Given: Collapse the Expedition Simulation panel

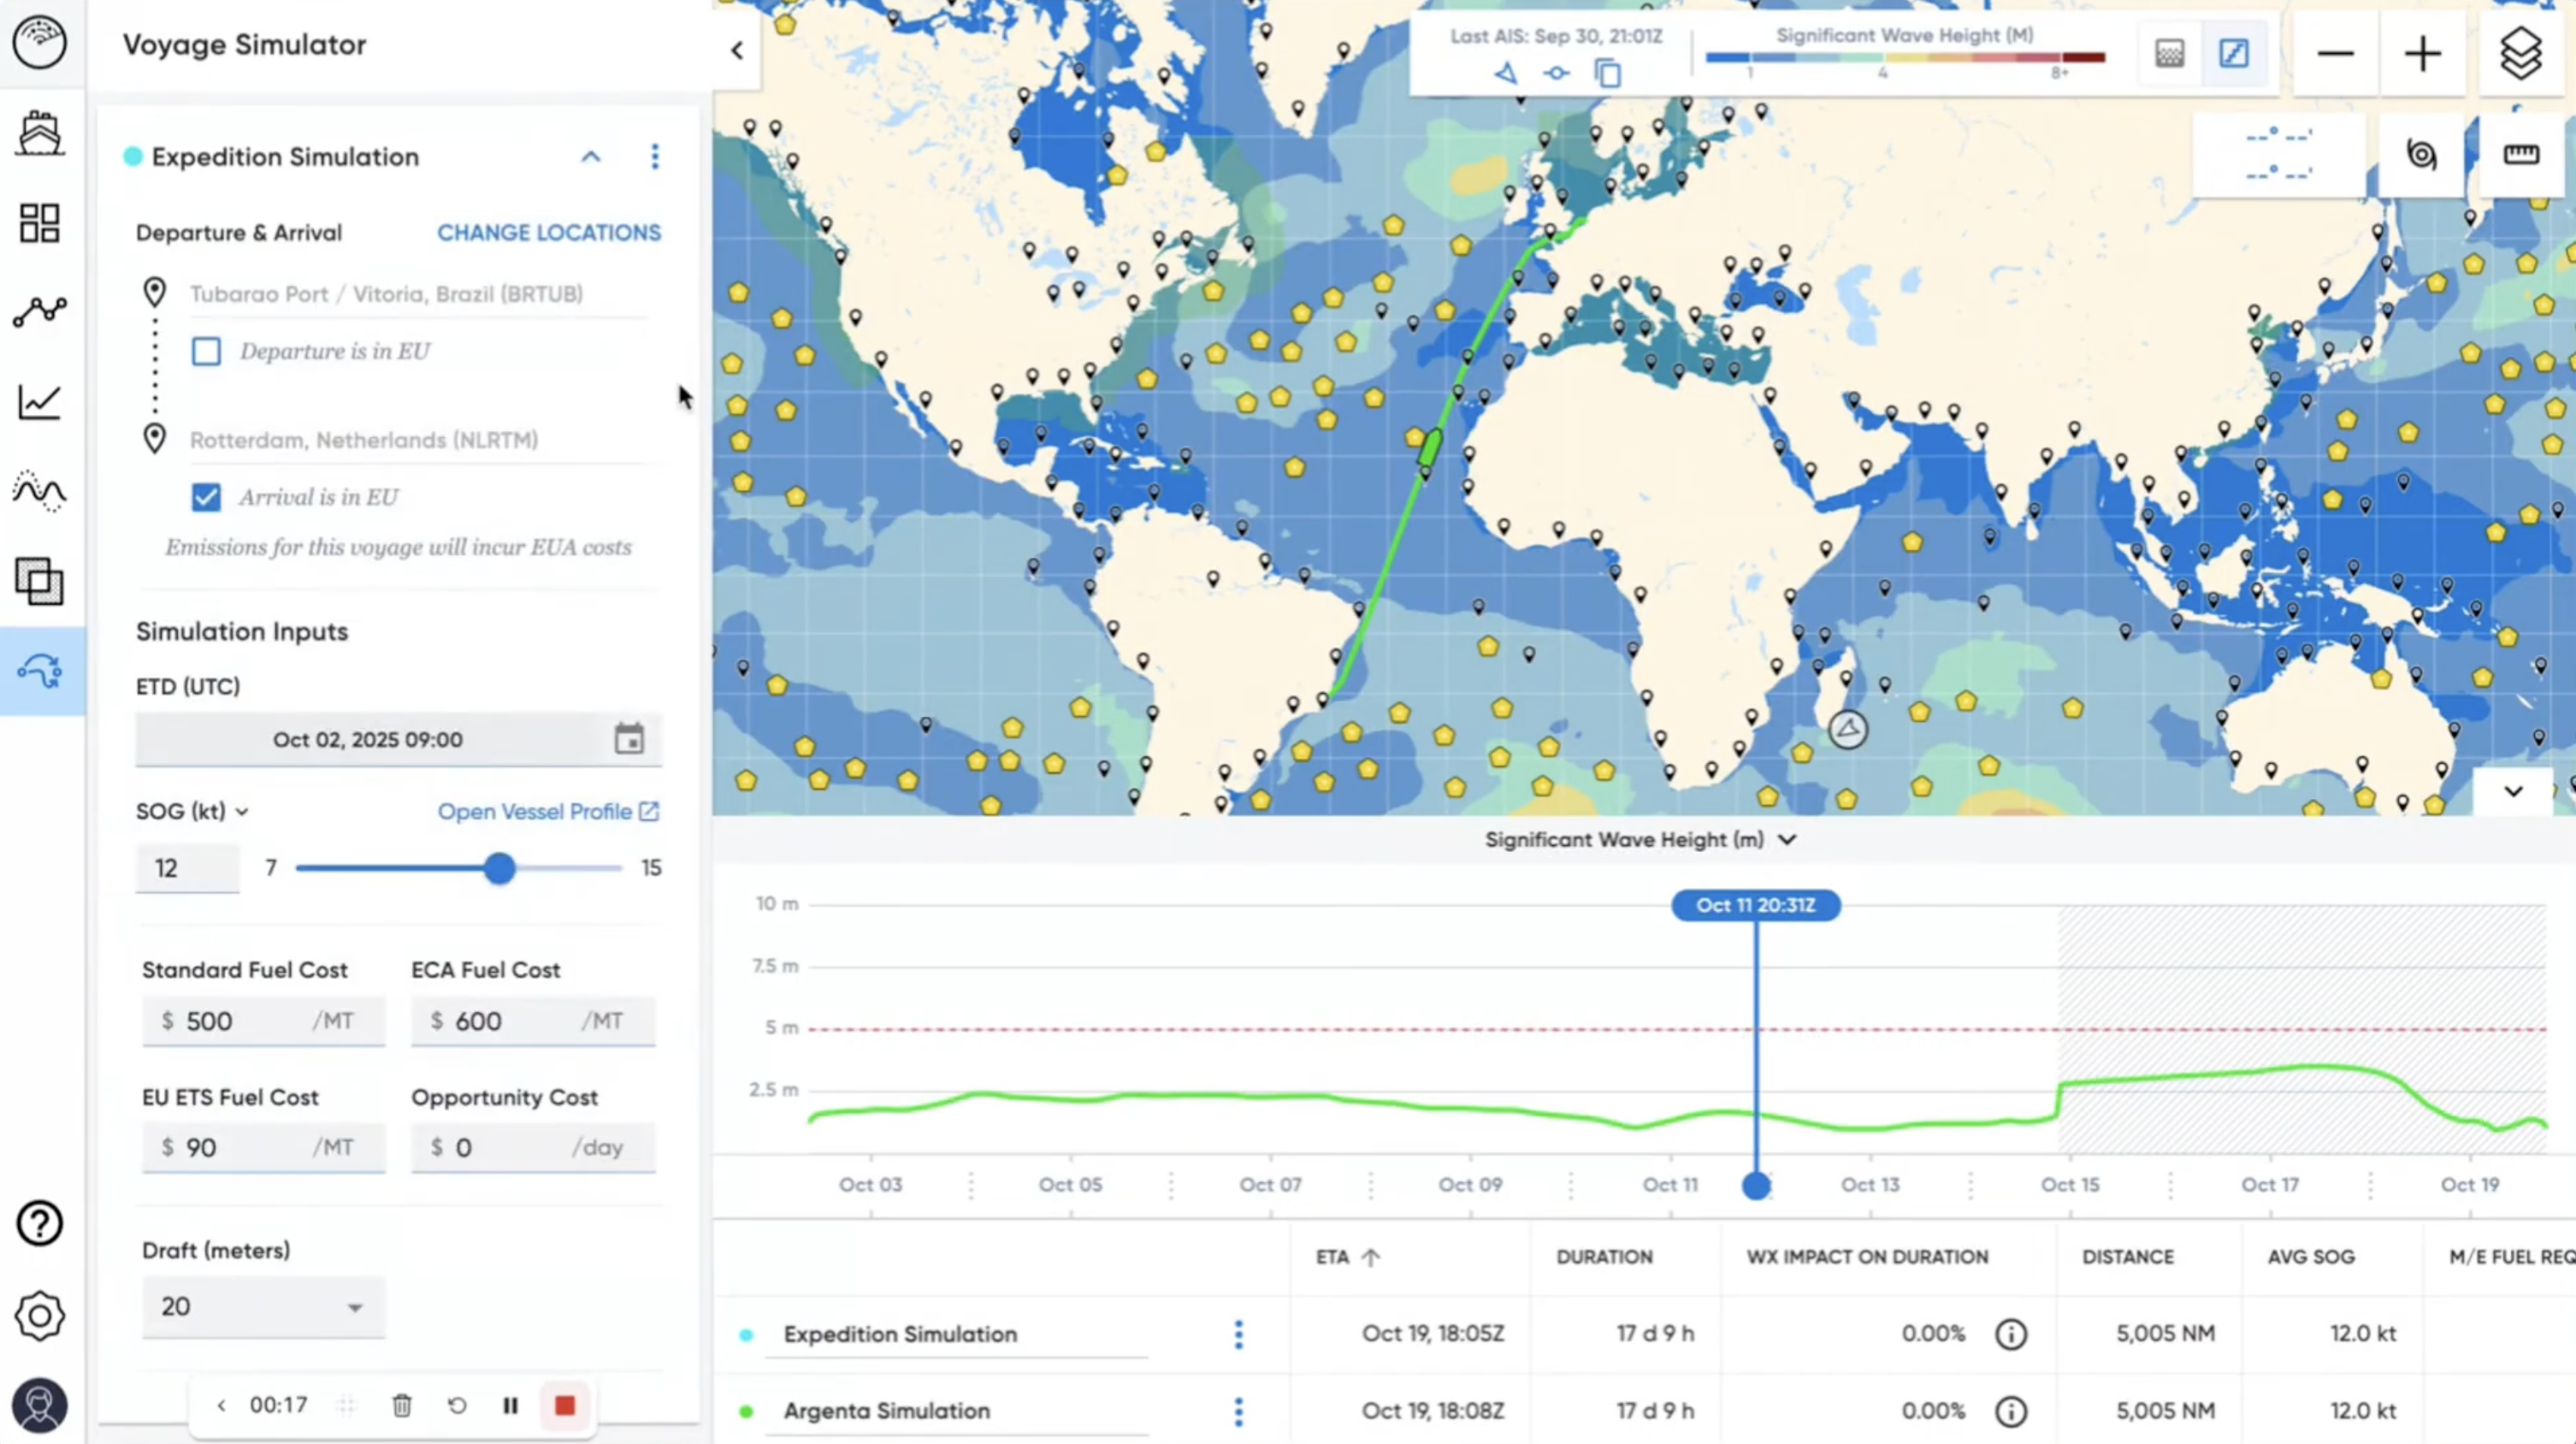Looking at the screenshot, I should pyautogui.click(x=591, y=157).
